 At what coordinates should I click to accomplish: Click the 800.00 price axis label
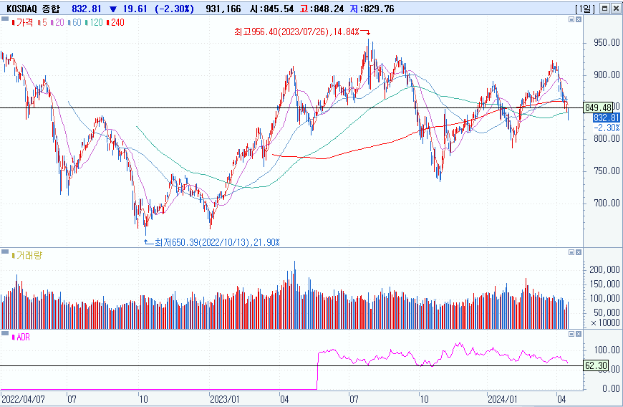(x=607, y=139)
